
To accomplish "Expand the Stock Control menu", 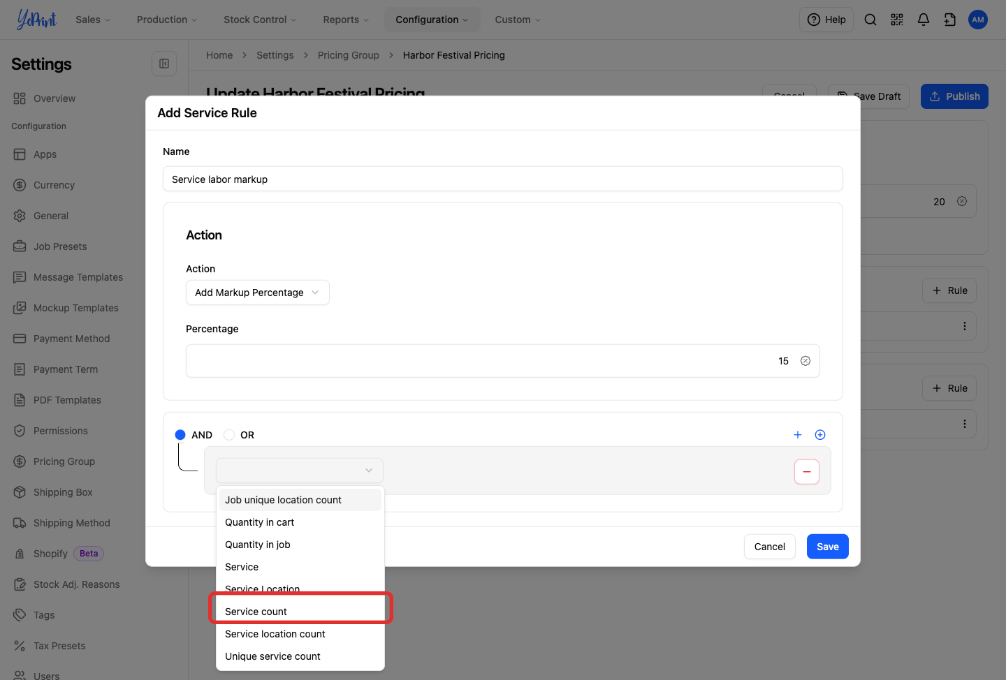I will (260, 20).
